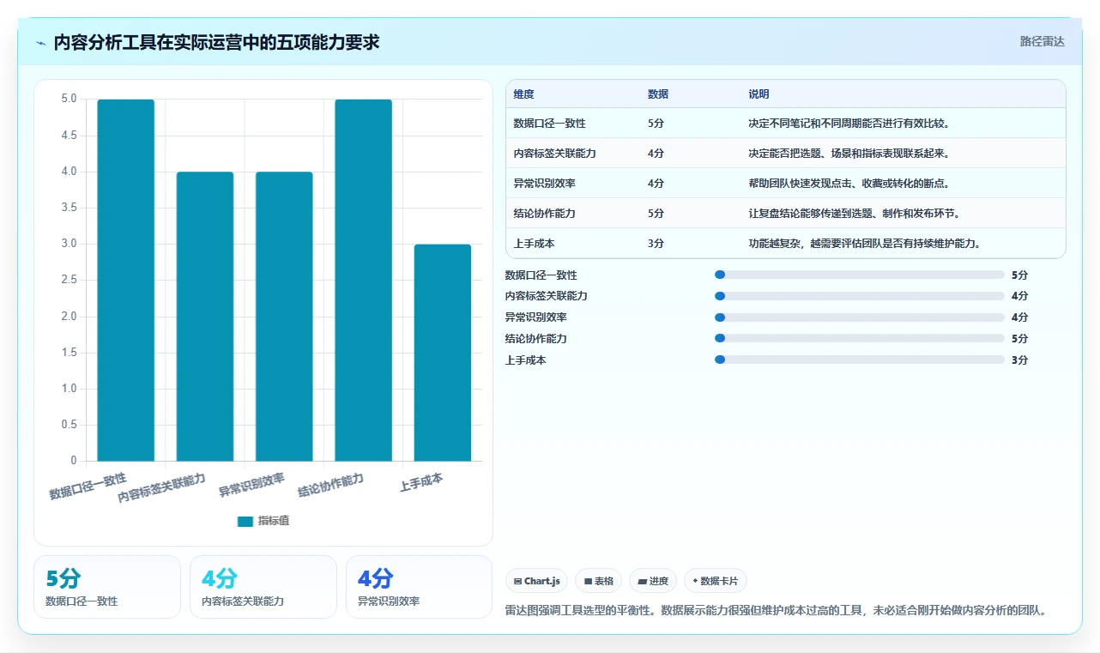The image size is (1100, 653).
Task: Toggle the 指标值 legend swatch
Action: tap(245, 521)
